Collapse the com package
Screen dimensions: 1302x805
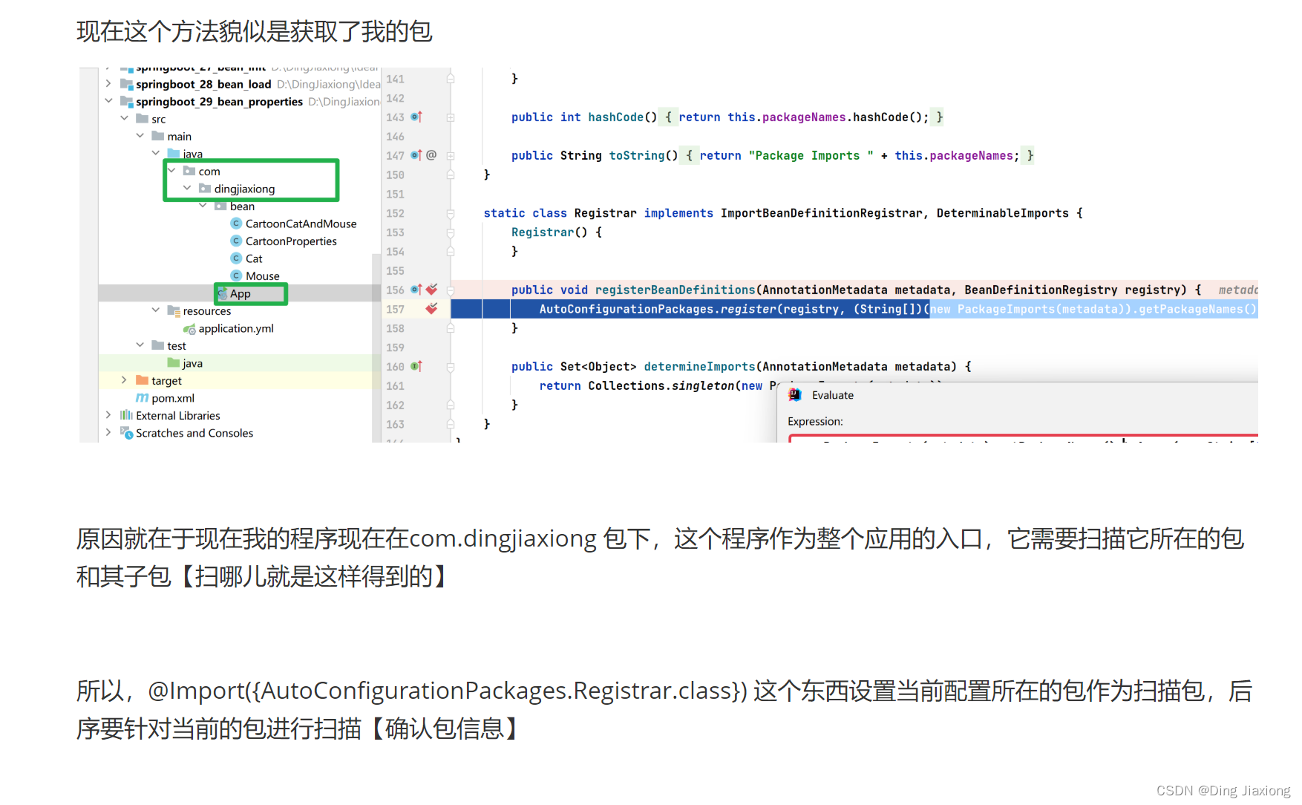click(x=171, y=171)
